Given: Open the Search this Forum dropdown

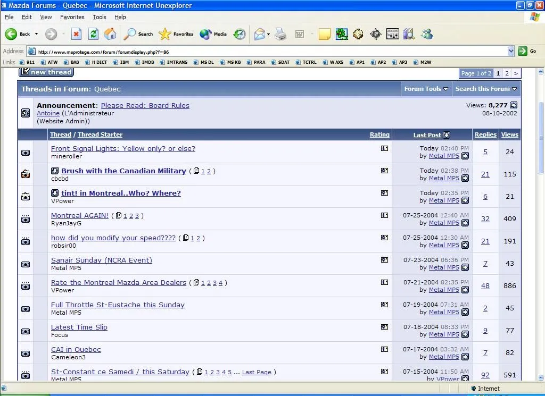Looking at the screenshot, I should (486, 89).
